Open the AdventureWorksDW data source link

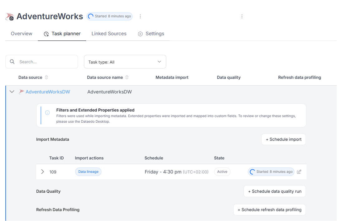click(x=48, y=92)
